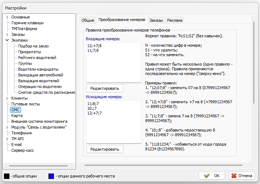Select the Экипажи tree item

(x=20, y=40)
